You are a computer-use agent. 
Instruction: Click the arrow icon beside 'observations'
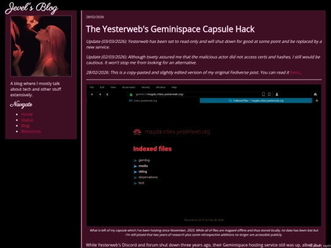[135, 178]
